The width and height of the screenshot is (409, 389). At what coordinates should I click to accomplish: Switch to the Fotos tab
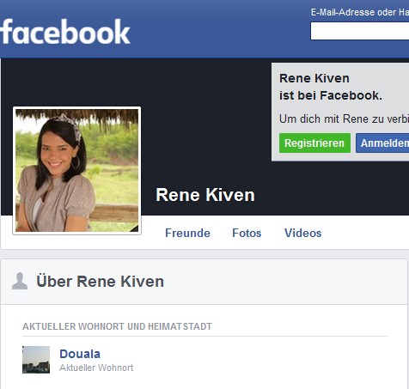point(247,233)
